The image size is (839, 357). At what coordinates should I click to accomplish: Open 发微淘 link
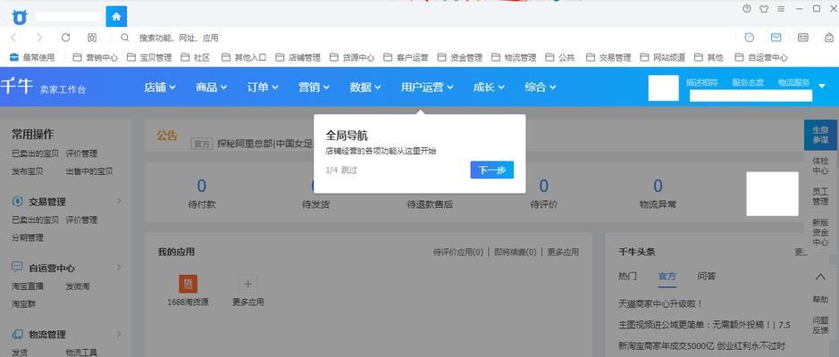[78, 286]
